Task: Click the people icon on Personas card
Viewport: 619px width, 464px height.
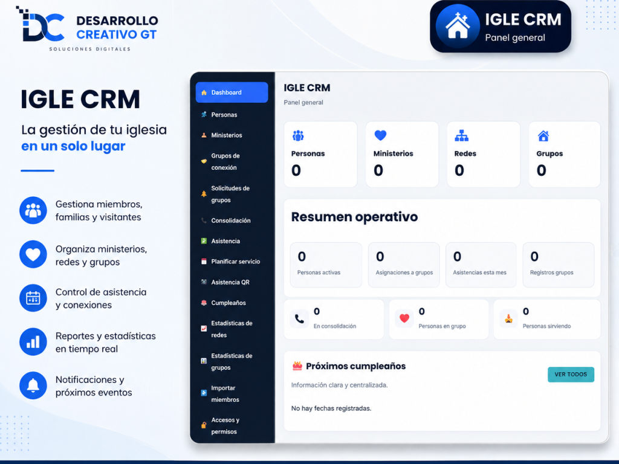Action: point(298,136)
